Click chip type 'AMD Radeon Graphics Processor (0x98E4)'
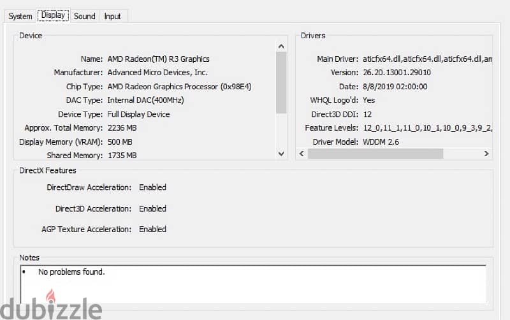Screen dimensions: 510x320 point(179,87)
